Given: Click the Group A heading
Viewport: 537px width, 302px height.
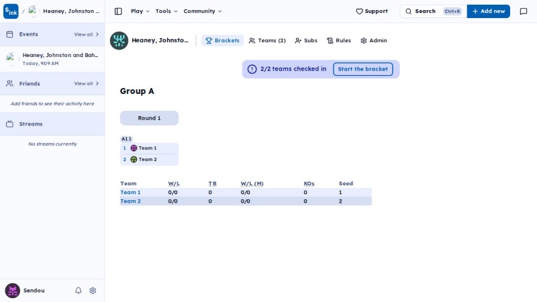Looking at the screenshot, I should [137, 91].
